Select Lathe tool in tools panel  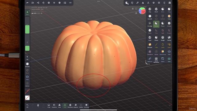pyautogui.click(x=163, y=45)
